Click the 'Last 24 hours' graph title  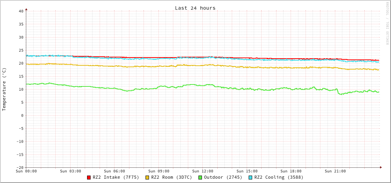click(x=195, y=8)
